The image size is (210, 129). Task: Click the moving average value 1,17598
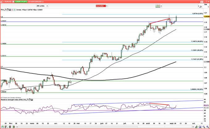coord(207,29)
